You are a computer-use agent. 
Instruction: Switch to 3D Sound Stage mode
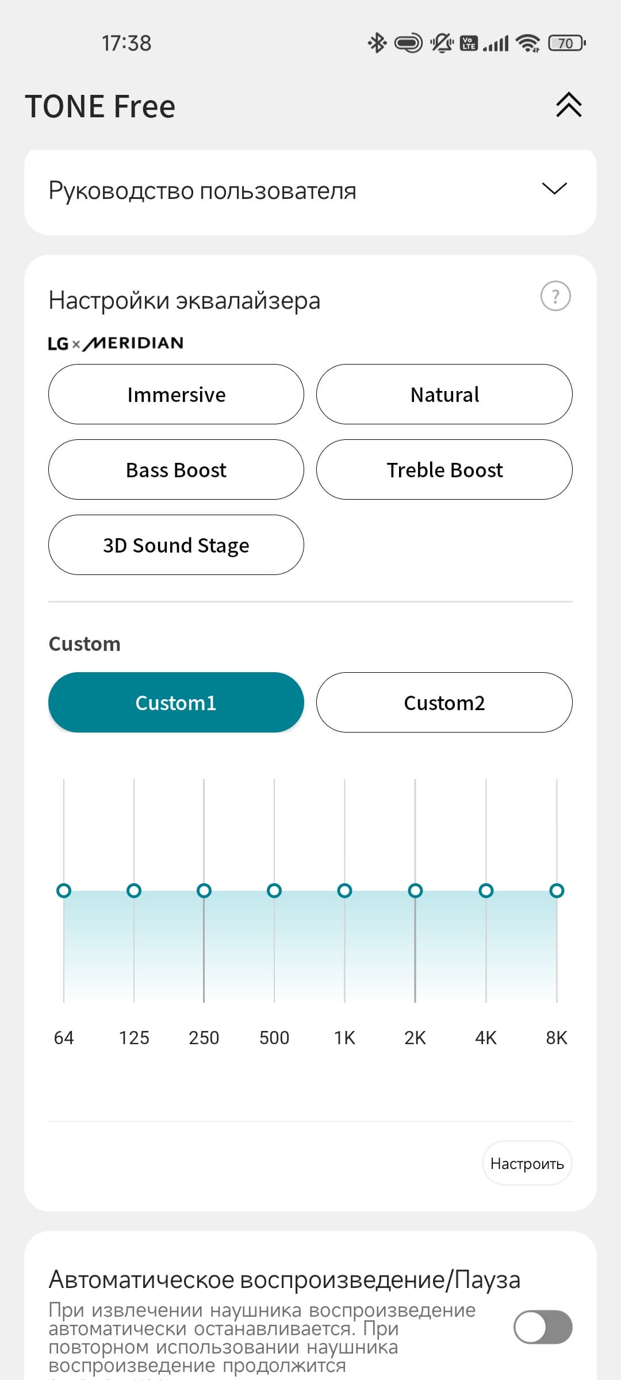(176, 545)
